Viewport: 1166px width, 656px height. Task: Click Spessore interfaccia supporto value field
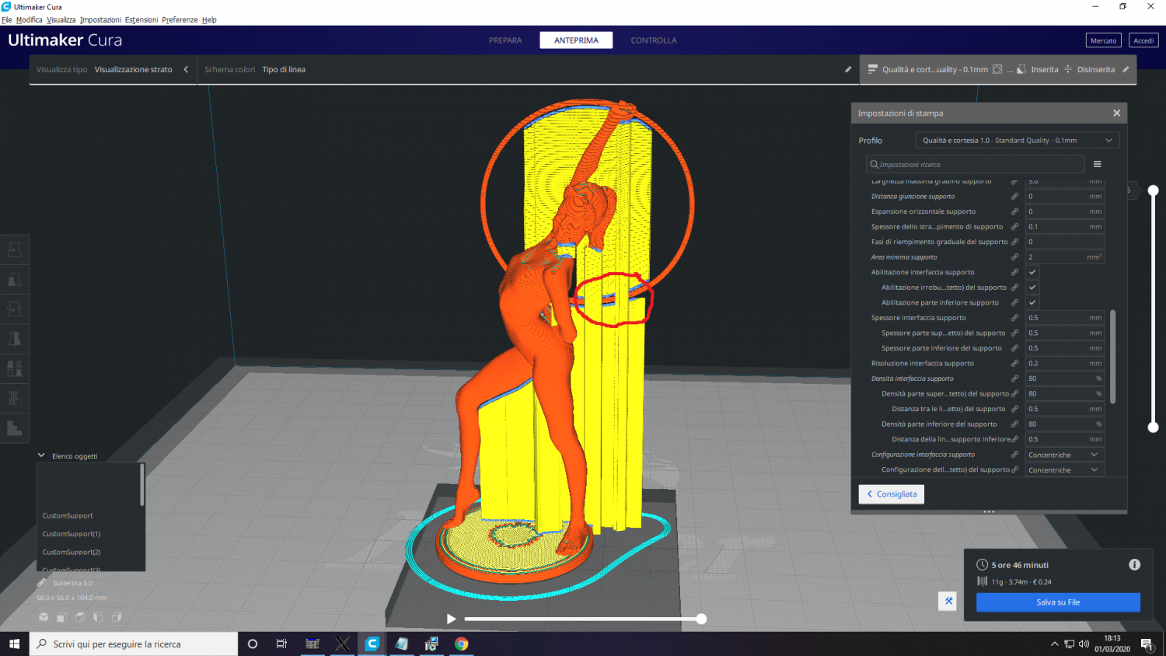tap(1064, 318)
